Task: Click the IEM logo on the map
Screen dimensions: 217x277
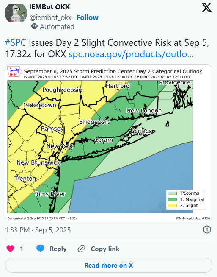Action: pos(14,72)
